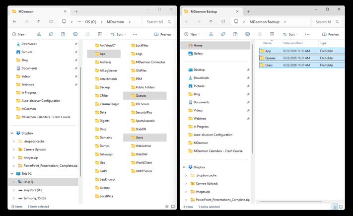Select the SpamAssassin folder

143,121
